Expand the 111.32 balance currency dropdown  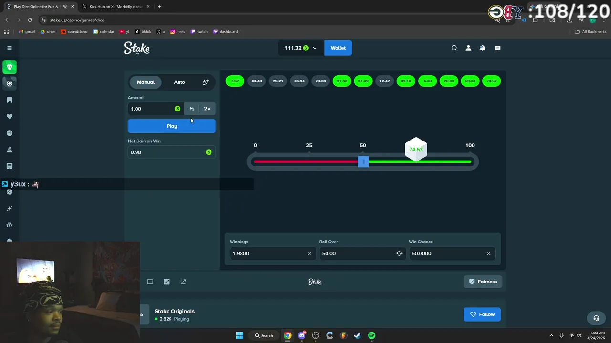[301, 48]
